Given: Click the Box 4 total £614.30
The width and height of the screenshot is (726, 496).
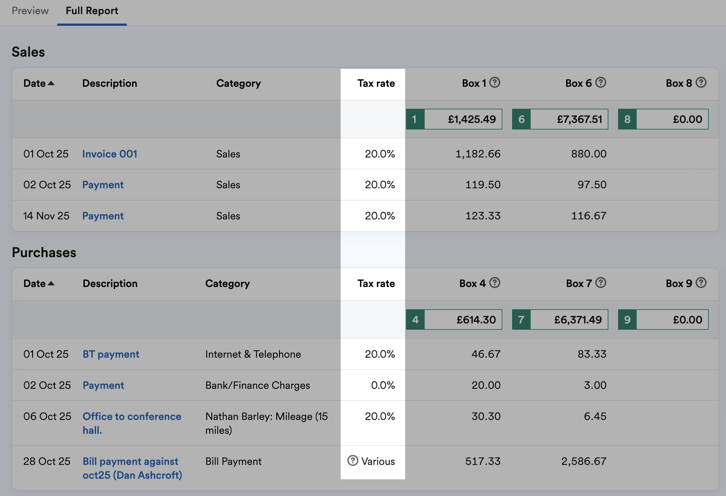Looking at the screenshot, I should pyautogui.click(x=454, y=319).
